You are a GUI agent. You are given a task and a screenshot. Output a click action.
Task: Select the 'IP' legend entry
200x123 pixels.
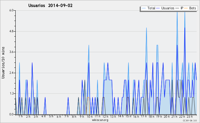(182, 8)
